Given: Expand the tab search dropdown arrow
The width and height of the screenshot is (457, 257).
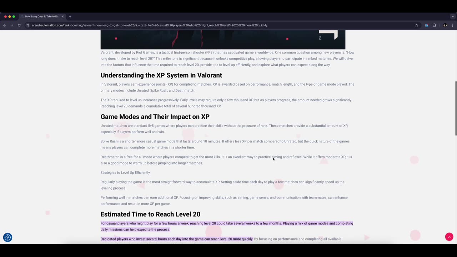Looking at the screenshot, I should (453, 16).
